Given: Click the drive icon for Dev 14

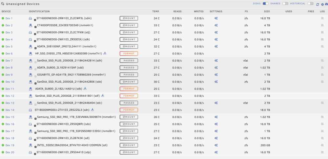Looking at the screenshot, I should pos(30,110).
